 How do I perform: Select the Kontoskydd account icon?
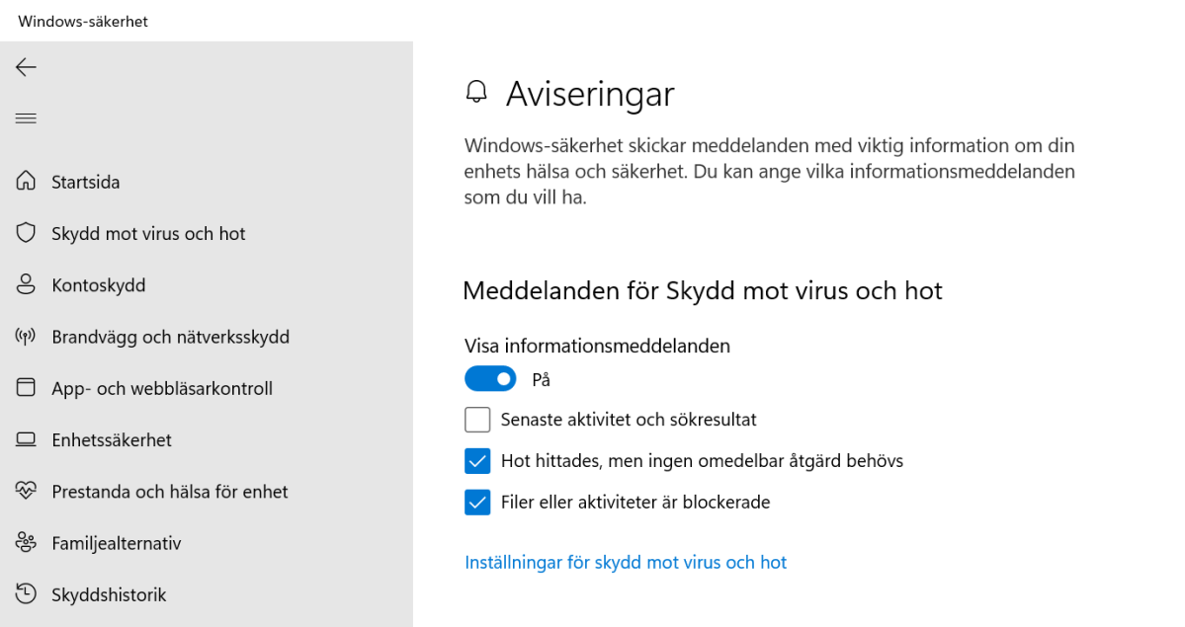click(x=27, y=284)
